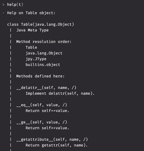Click the 'Java Meta Type' text
Viewport: 144px width, 151px height.
point(32,30)
